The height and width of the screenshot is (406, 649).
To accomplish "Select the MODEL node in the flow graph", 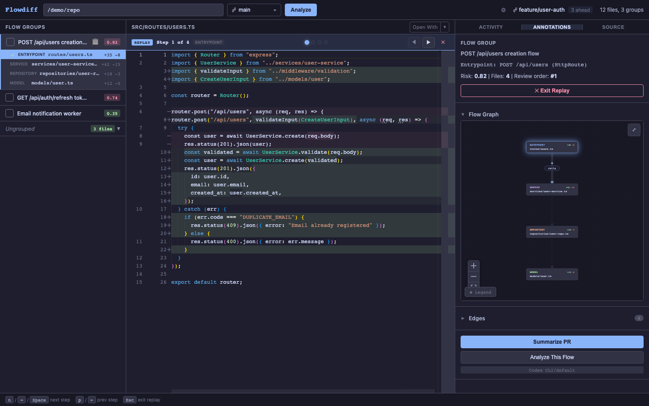I will point(552,274).
